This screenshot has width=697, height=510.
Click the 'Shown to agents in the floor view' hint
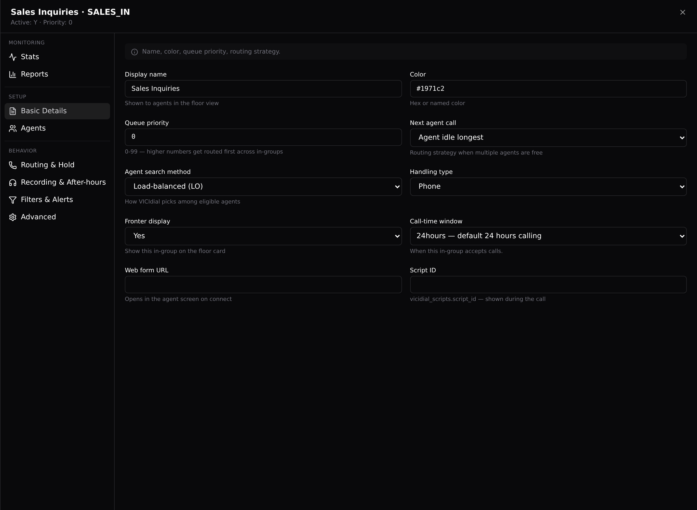[x=171, y=104]
